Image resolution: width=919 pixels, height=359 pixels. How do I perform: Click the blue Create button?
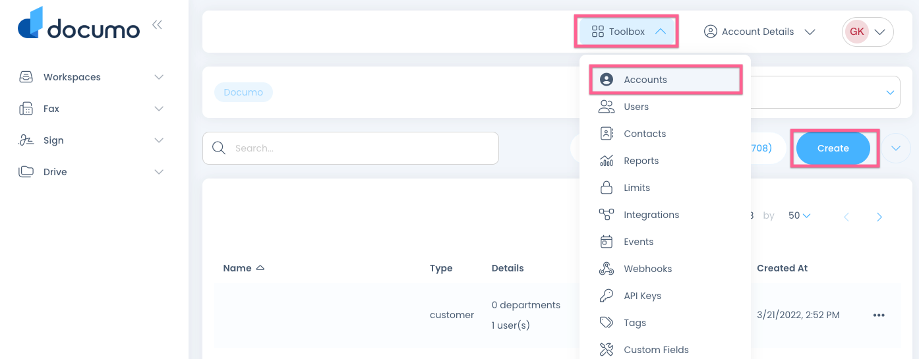point(833,148)
